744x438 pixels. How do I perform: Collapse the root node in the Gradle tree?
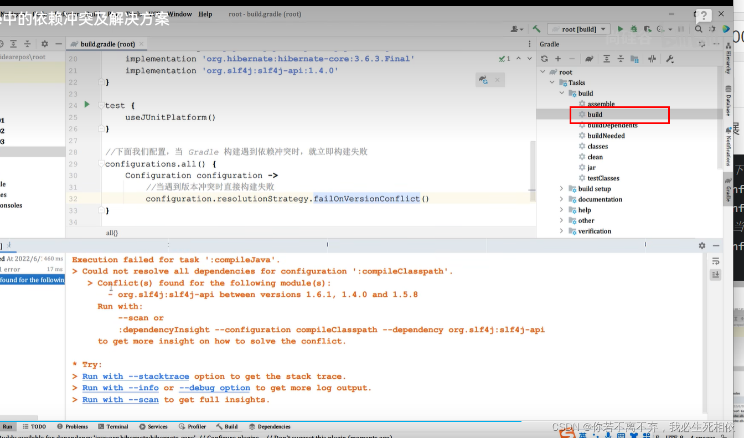pyautogui.click(x=542, y=72)
